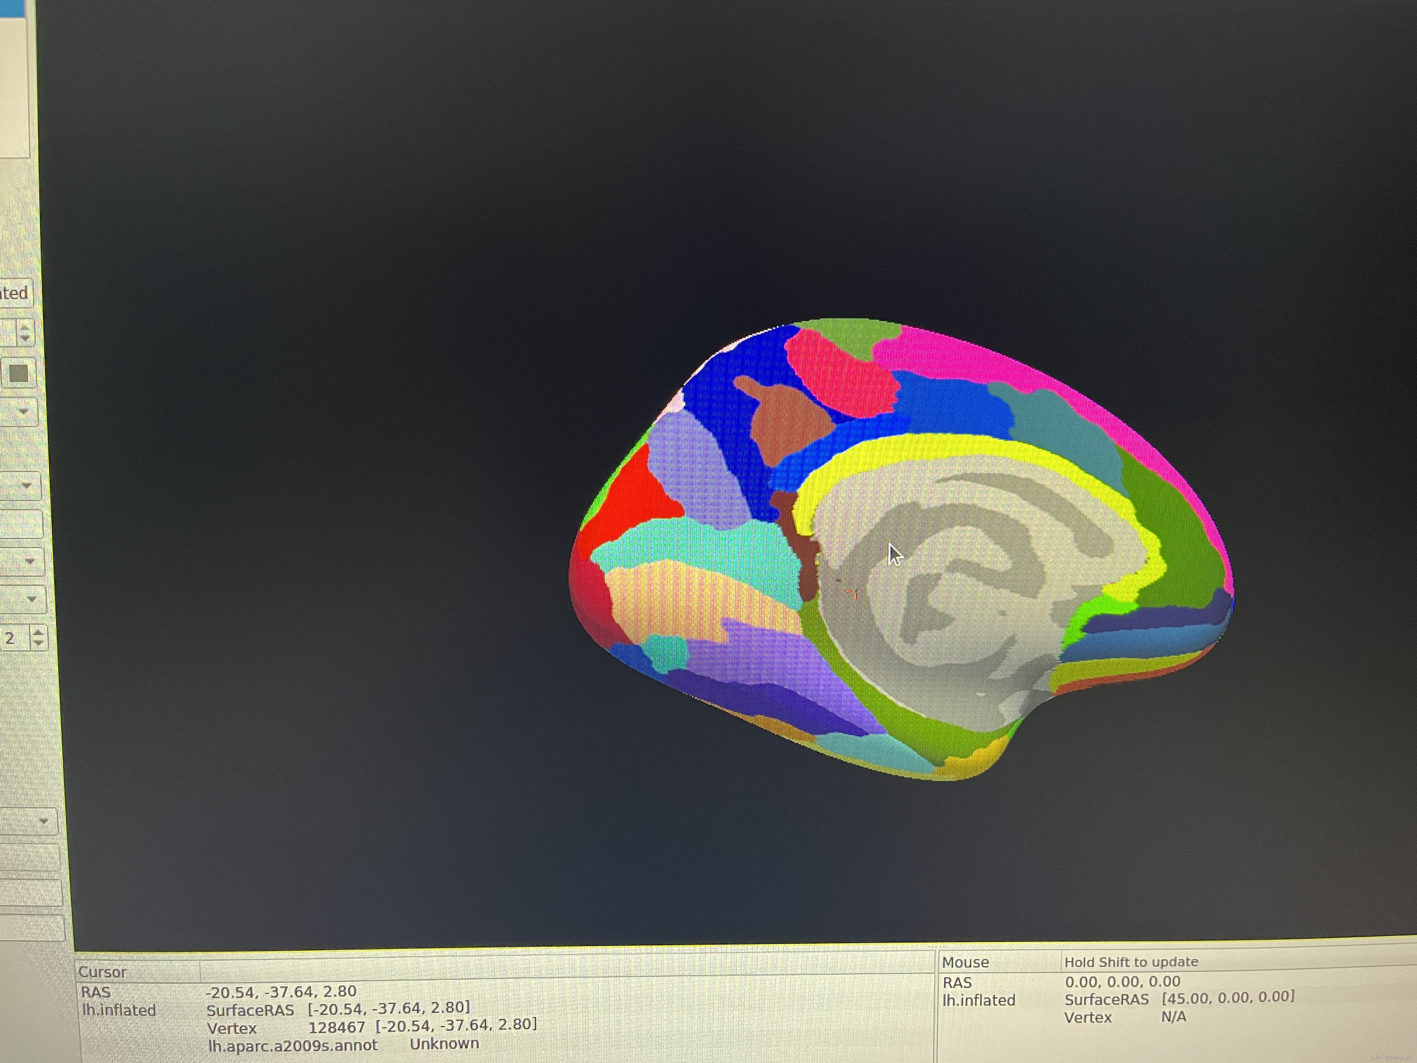Open dropdown directly below the gray color swatch
This screenshot has width=1417, height=1063.
pyautogui.click(x=24, y=411)
